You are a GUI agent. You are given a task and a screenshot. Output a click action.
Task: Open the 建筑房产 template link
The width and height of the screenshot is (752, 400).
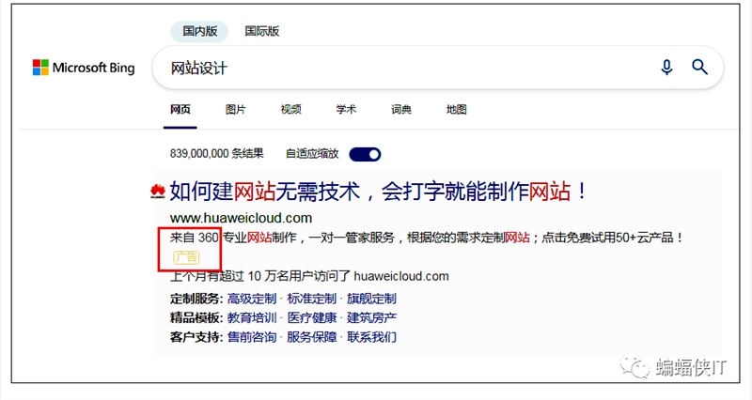click(x=371, y=318)
